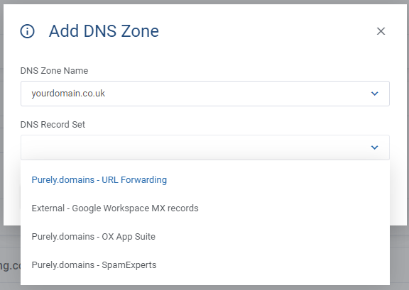The image size is (409, 290).
Task: Click the info icon beside Add DNS Zone
Action: [28, 31]
